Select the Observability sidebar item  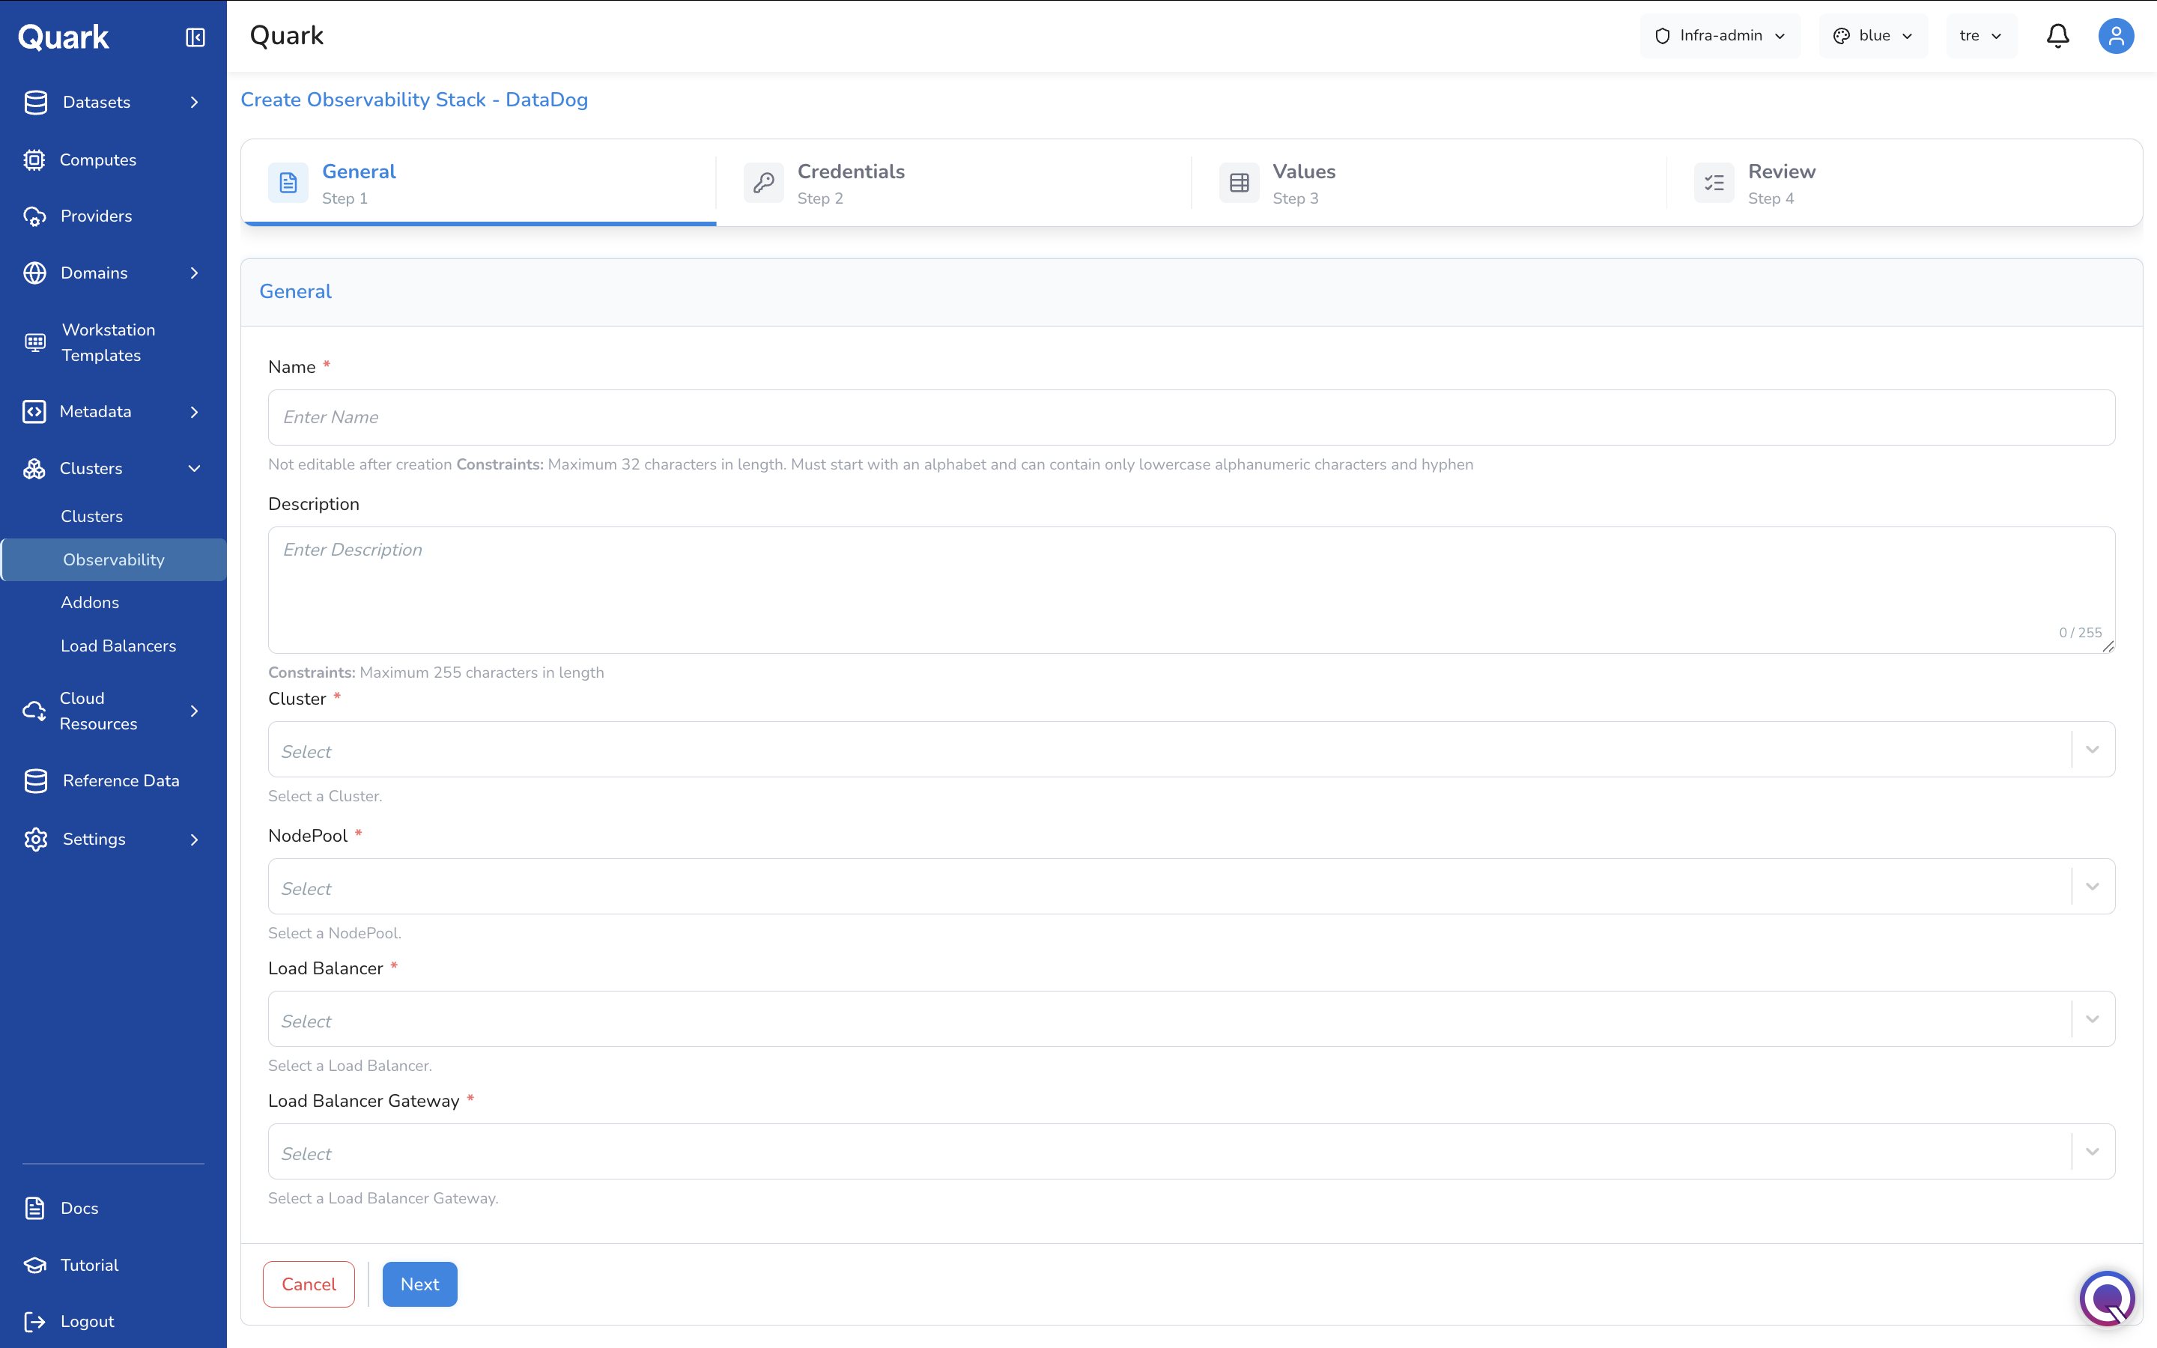click(113, 560)
